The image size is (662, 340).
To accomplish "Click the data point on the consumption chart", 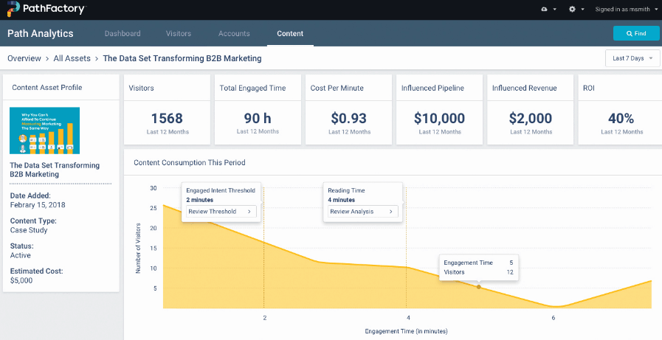I will pyautogui.click(x=478, y=287).
